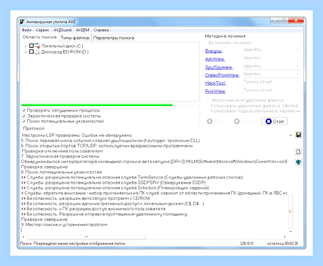323x266 pixels.
Task: Select the 8. Поиск потенциальных уязвимостей line
Action: click(61, 172)
